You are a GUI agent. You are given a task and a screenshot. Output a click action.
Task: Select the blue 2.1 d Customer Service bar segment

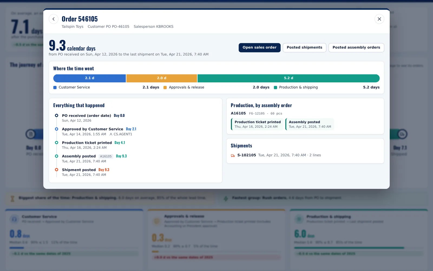pos(90,78)
